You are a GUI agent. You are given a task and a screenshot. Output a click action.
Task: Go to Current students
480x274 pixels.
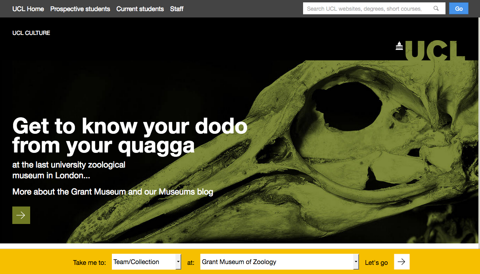pyautogui.click(x=140, y=9)
